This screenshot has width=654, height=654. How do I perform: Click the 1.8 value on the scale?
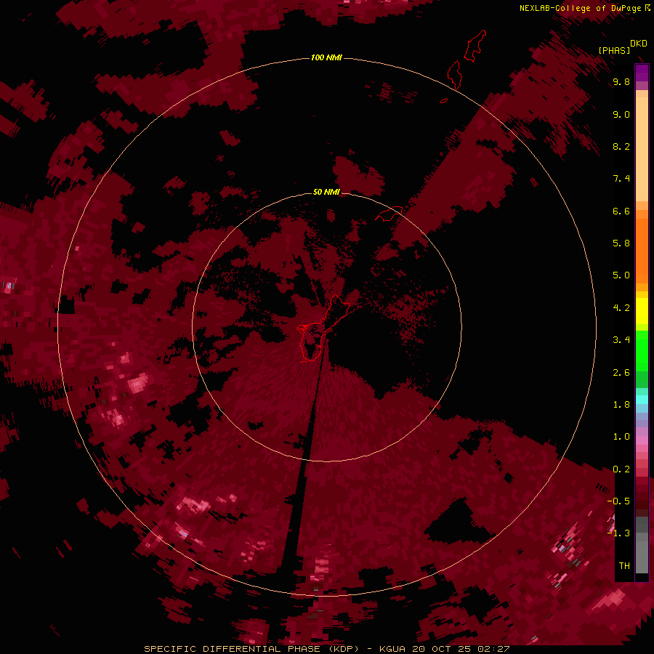621,405
